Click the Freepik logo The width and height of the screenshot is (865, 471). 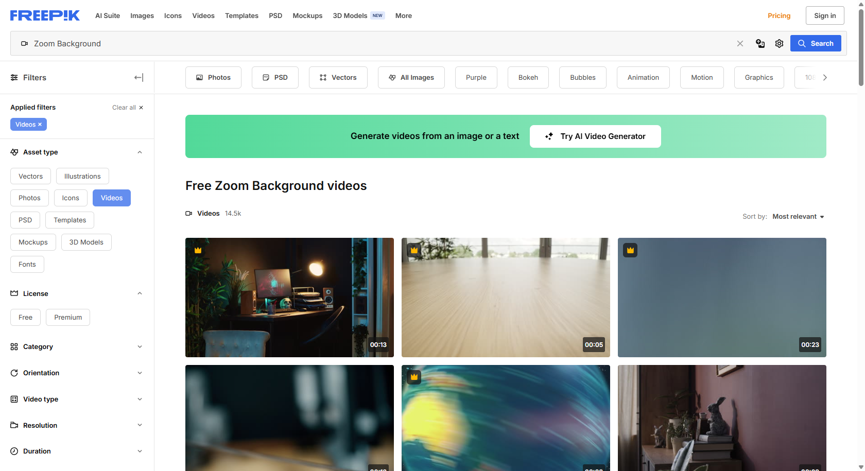coord(45,15)
